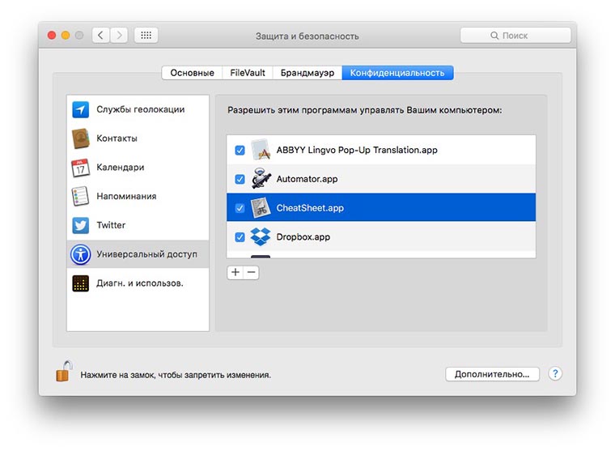615x451 pixels.
Task: Select Службы геолокации in the sidebar
Action: [138, 109]
